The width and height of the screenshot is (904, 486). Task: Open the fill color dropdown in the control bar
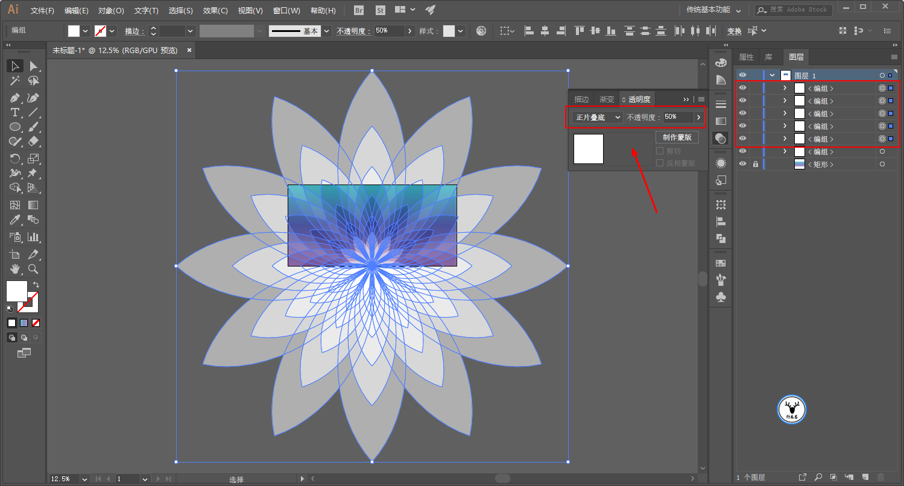tap(85, 31)
